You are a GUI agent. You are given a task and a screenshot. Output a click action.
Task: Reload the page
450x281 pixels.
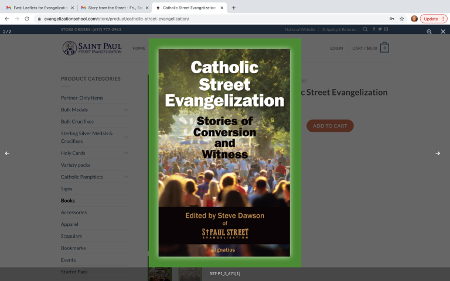(x=27, y=19)
